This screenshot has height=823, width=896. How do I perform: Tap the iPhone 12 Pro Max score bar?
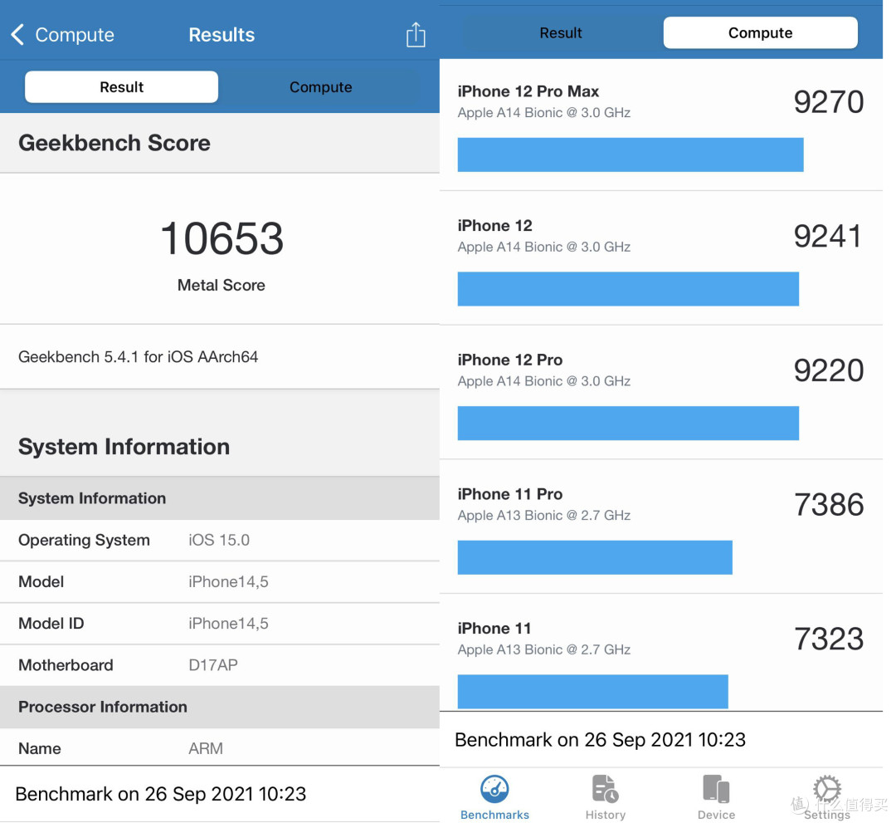click(631, 154)
